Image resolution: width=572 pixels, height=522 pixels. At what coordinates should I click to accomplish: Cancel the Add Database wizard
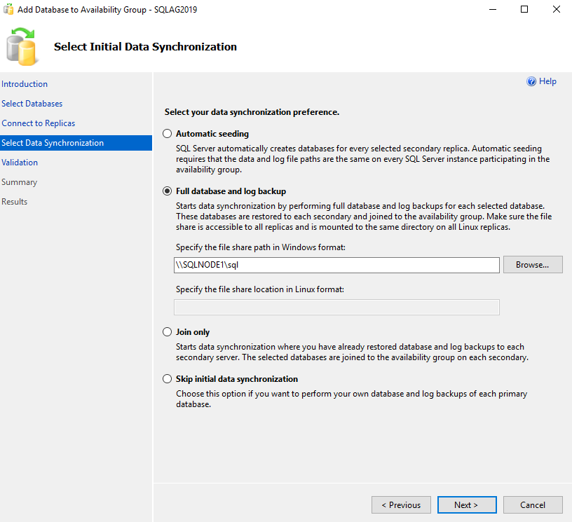pyautogui.click(x=533, y=505)
